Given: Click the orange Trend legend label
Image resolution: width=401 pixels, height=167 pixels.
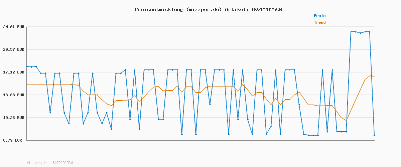Looking at the screenshot, I should [319, 22].
